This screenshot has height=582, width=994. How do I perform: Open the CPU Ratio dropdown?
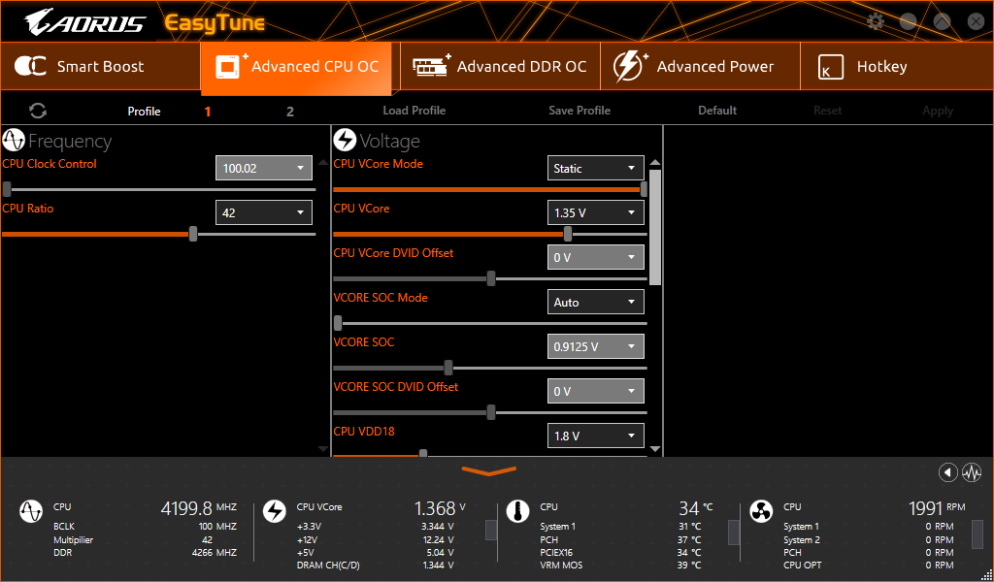coord(264,212)
